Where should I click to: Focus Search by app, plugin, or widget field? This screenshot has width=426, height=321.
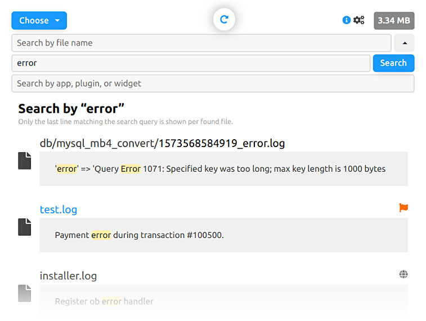coord(213,84)
